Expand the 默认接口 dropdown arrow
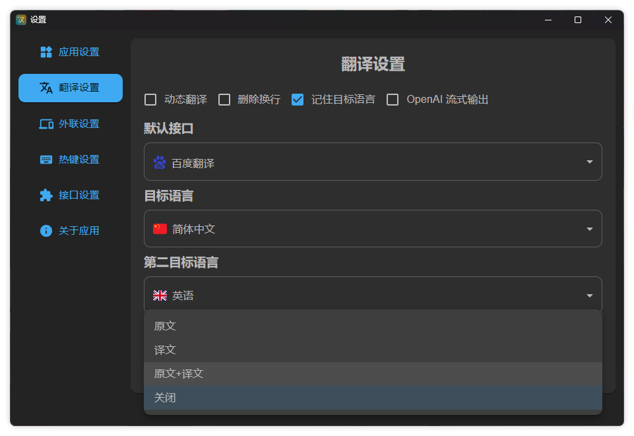This screenshot has width=634, height=436. pos(590,162)
